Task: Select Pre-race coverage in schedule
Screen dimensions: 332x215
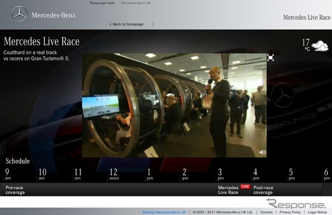Action: pos(15,190)
